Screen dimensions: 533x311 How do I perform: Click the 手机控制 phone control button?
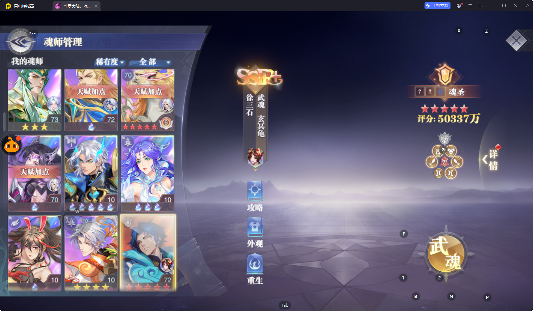click(x=437, y=6)
